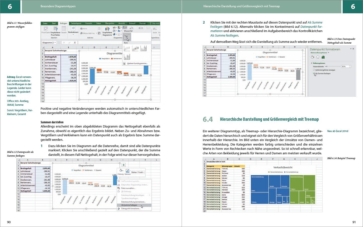The width and height of the screenshot is (363, 227).
Task: Click the Abstandsbreite spinner arrows
Action: tap(350, 66)
